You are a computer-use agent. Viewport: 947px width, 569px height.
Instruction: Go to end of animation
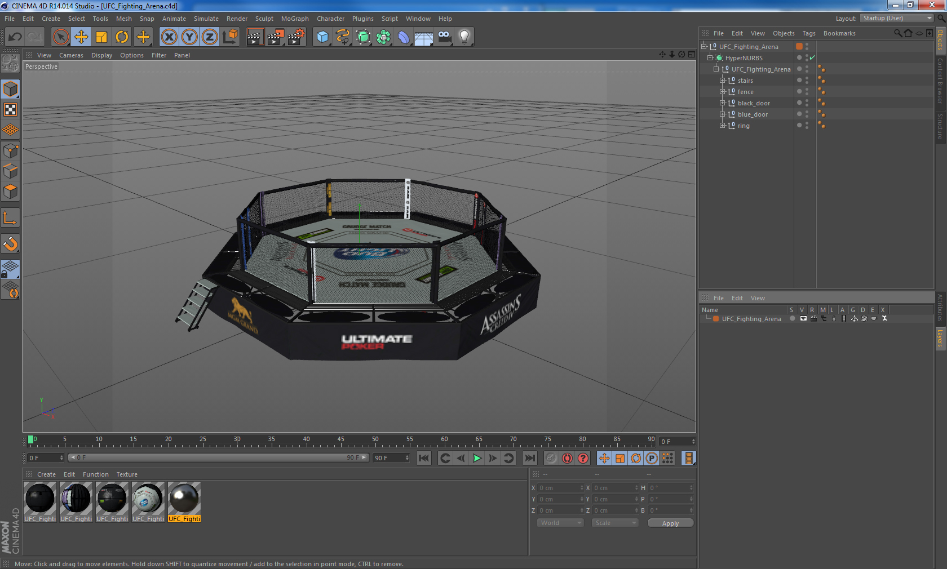(530, 458)
